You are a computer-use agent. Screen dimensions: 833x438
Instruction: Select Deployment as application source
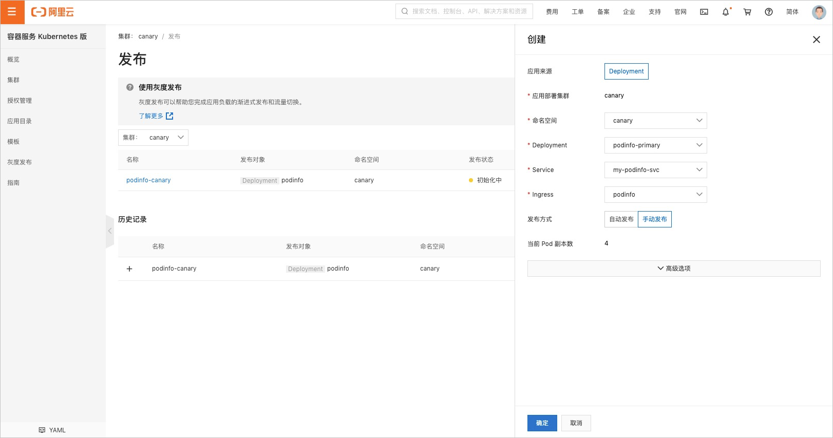pos(627,71)
